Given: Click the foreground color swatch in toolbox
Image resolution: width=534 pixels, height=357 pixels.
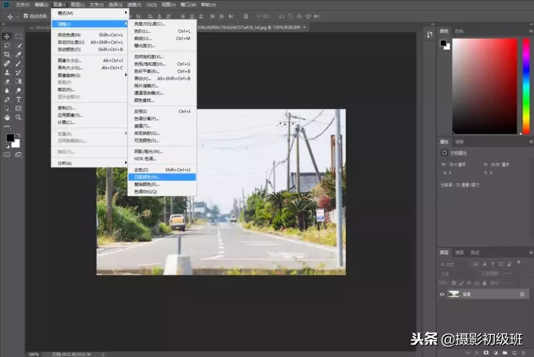Looking at the screenshot, I should coord(10,137).
